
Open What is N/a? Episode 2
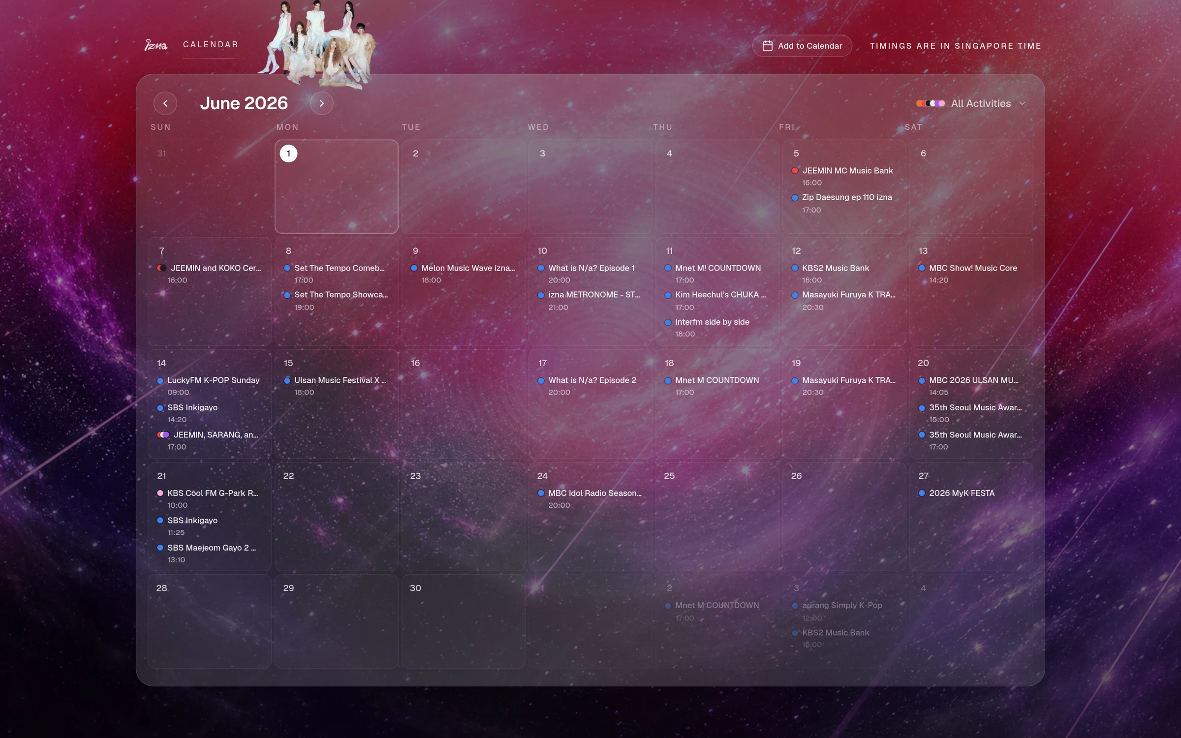tap(590, 386)
